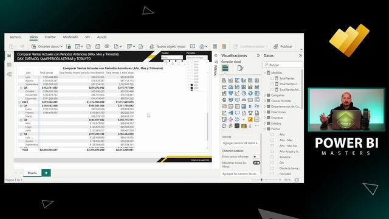This screenshot has height=219, width=389.
Task: Collapse the Visualizaciones pane
Action: [258, 55]
